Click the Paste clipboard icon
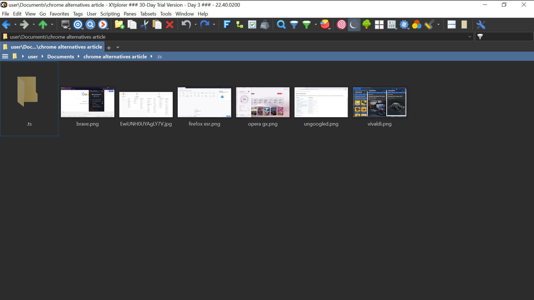The width and height of the screenshot is (534, 300). (157, 25)
